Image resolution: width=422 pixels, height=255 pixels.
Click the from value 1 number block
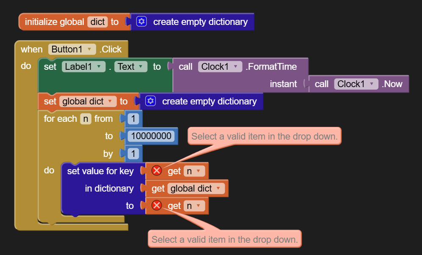[133, 119]
